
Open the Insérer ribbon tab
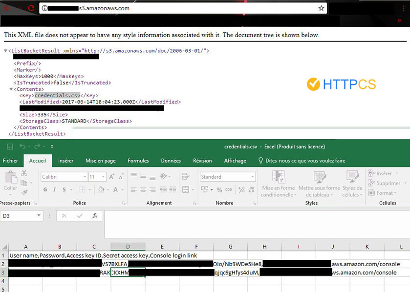coord(65,161)
